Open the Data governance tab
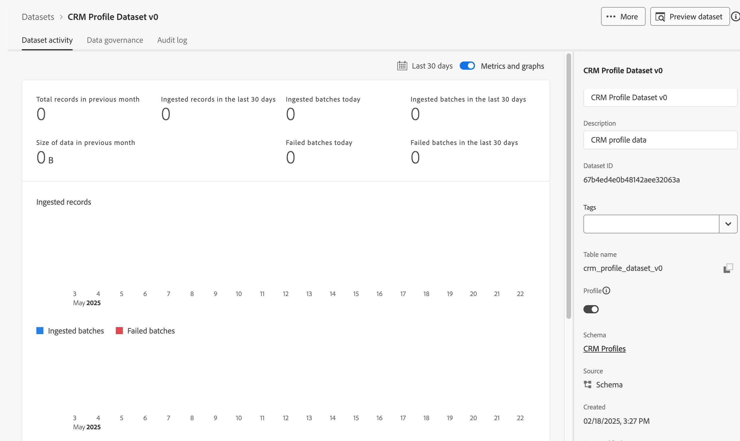Screen dimensions: 740x441 115,40
